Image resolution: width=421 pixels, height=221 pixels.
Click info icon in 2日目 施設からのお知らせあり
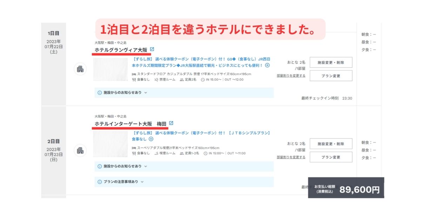(x=100, y=166)
